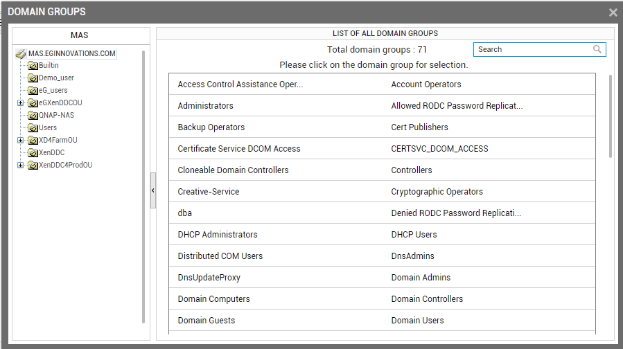The width and height of the screenshot is (623, 349).
Task: Click the Builtin folder icon
Action: [33, 66]
